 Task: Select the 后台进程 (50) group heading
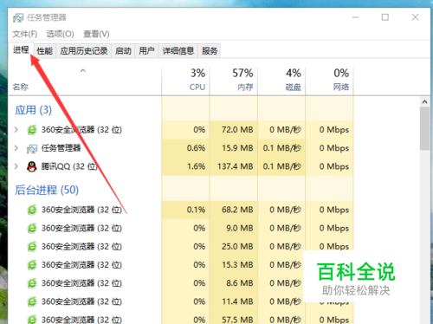[47, 190]
